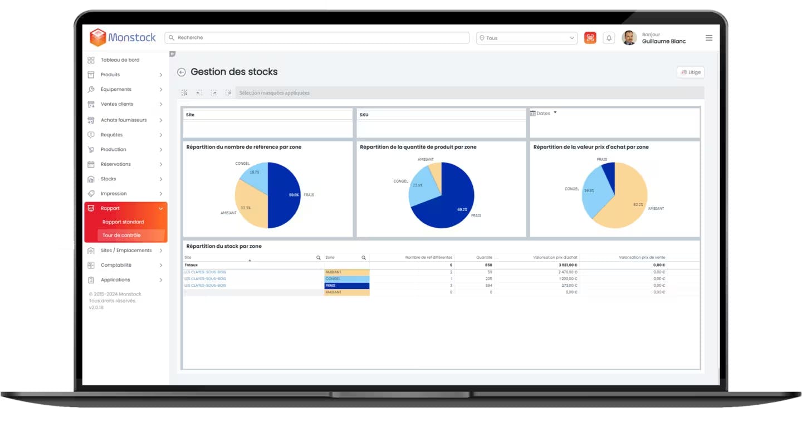This screenshot has width=802, height=422.
Task: Open the hamburger menu at top right
Action: tap(709, 38)
